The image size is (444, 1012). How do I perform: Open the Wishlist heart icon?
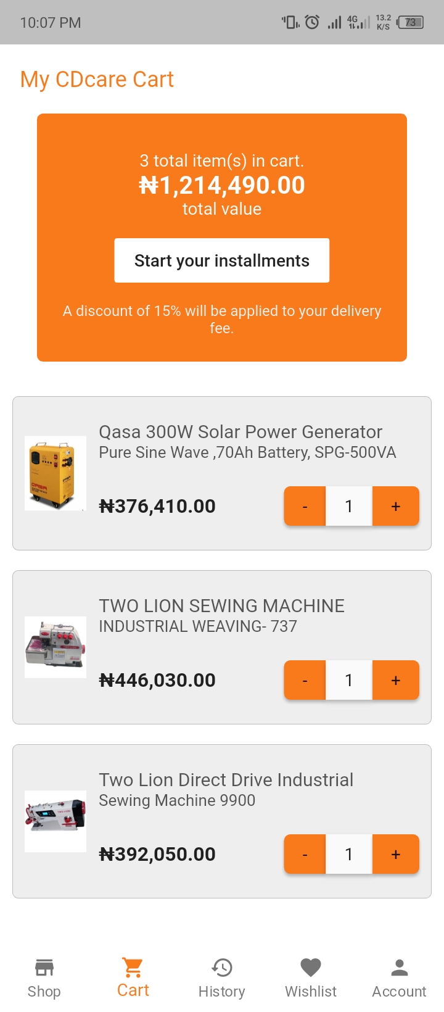[311, 968]
